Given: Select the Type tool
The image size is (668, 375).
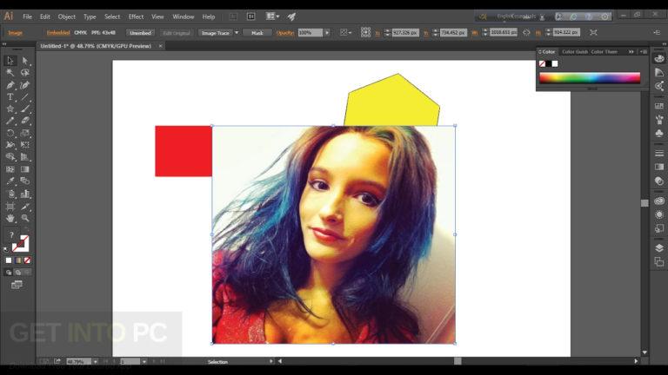Looking at the screenshot, I should click(x=10, y=97).
